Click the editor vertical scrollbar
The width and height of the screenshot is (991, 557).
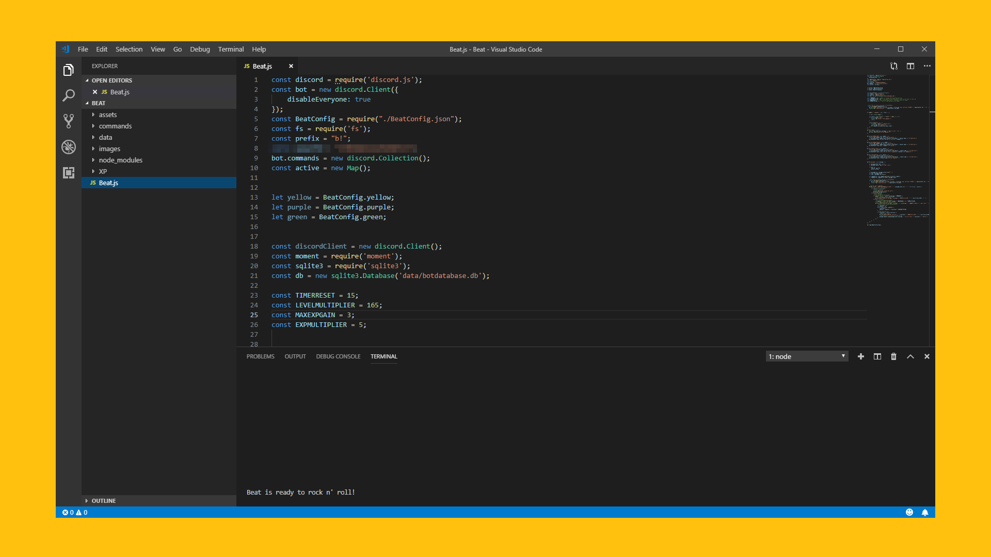point(932,210)
